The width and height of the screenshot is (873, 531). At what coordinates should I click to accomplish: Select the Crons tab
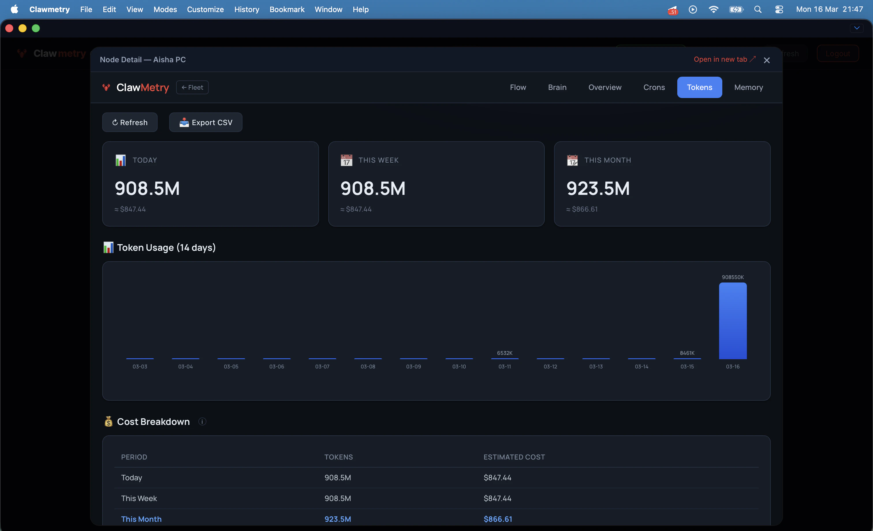pyautogui.click(x=654, y=87)
